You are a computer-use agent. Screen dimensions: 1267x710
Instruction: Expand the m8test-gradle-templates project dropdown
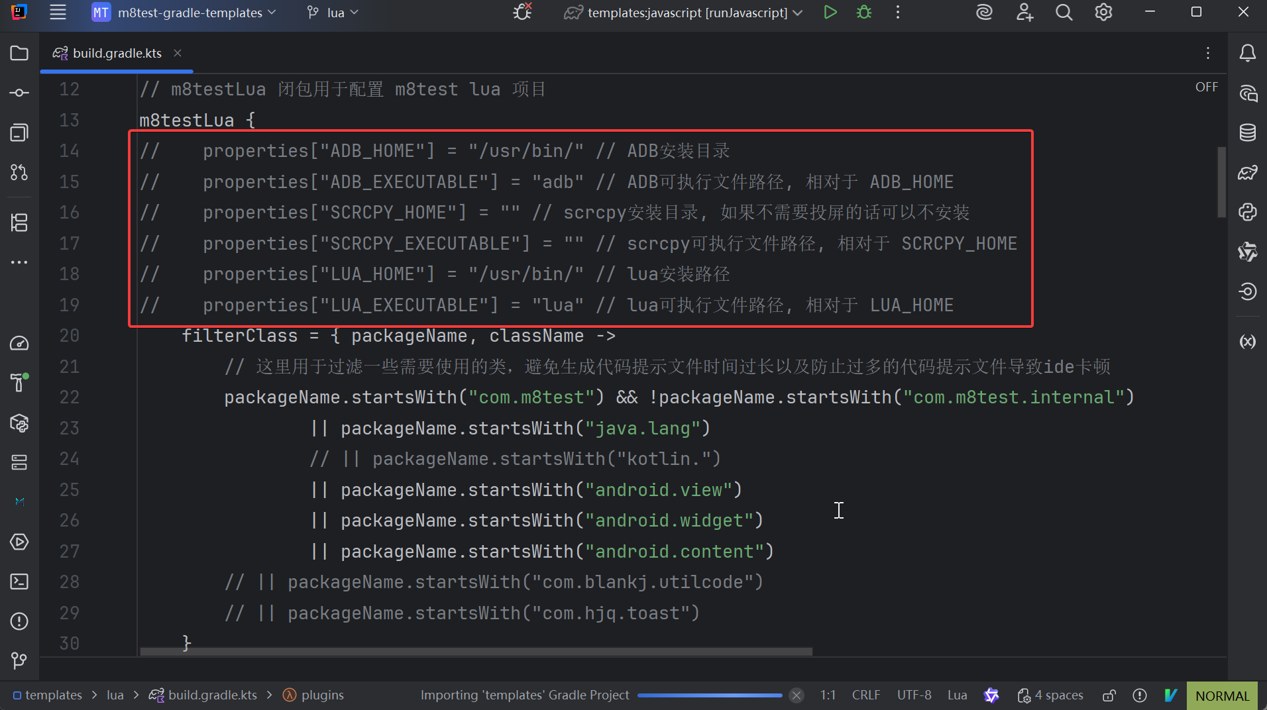[x=184, y=13]
